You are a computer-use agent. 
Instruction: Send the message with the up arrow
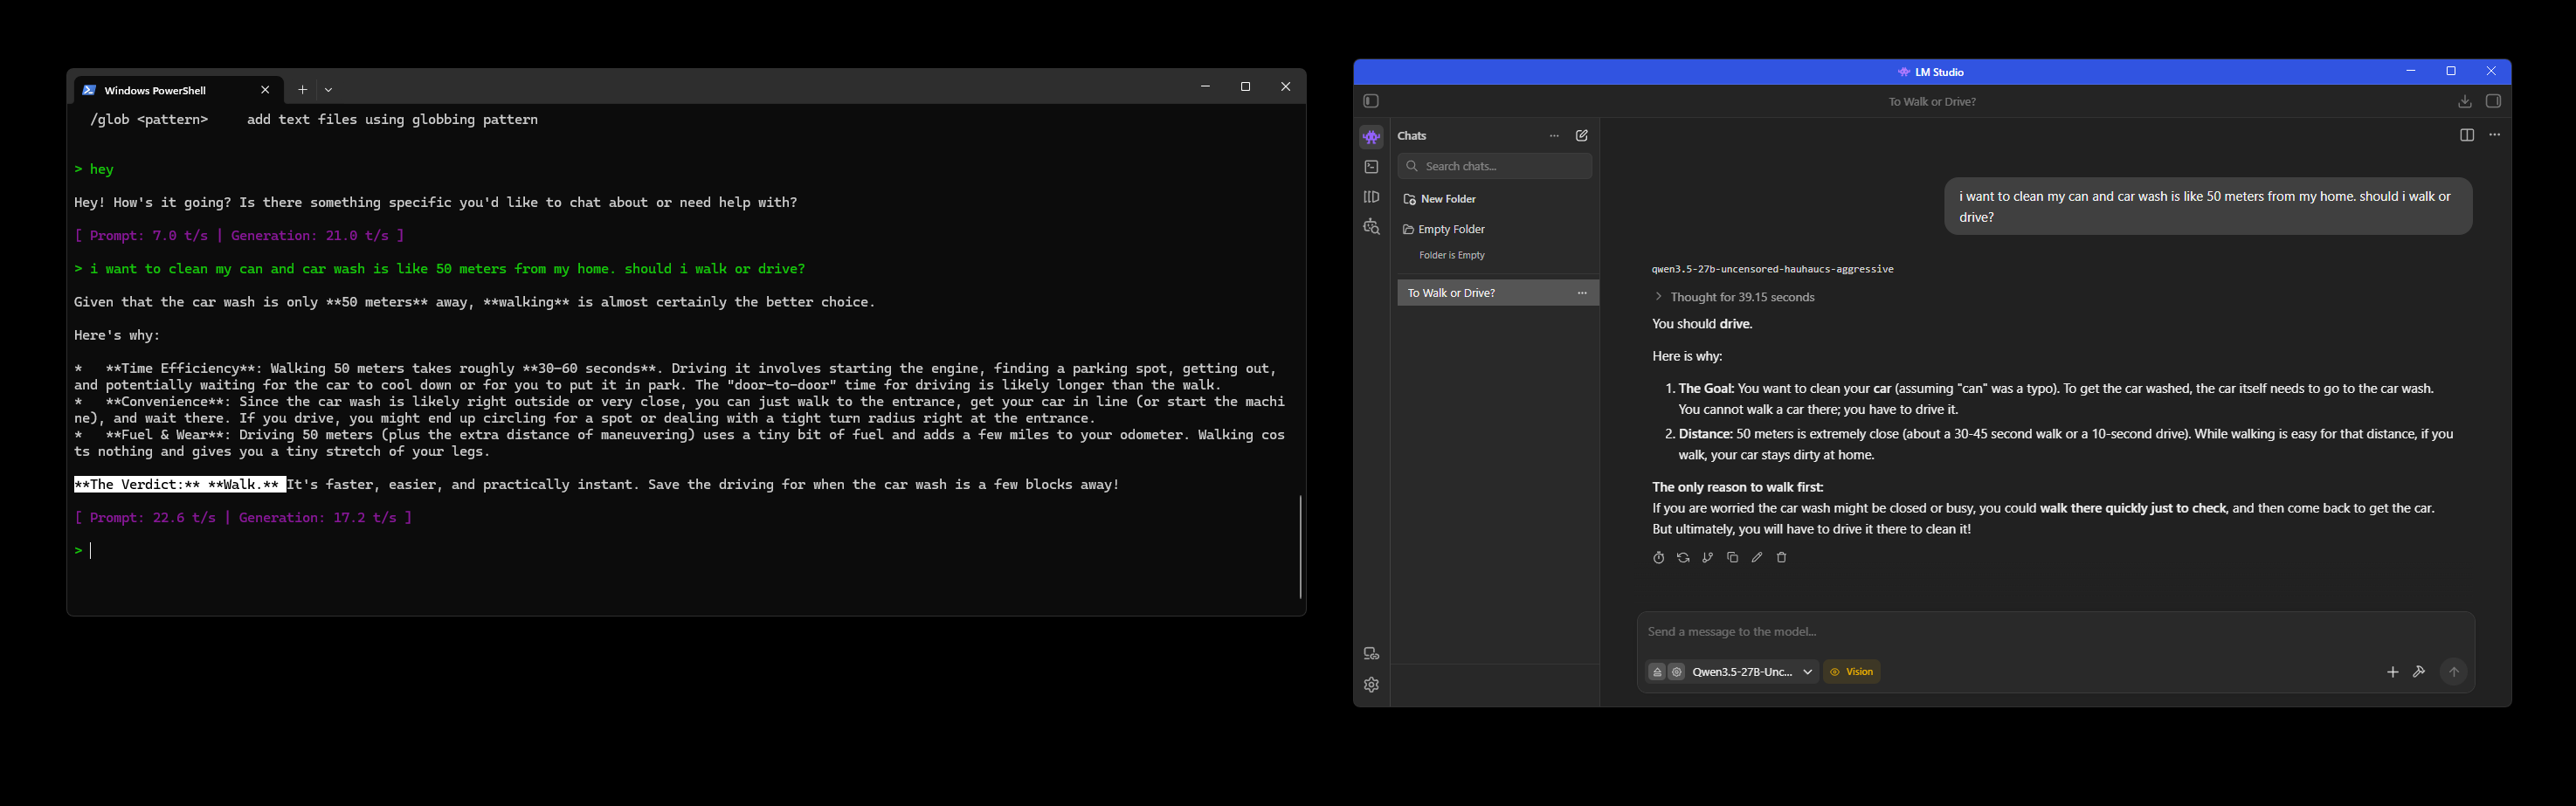click(x=2454, y=673)
